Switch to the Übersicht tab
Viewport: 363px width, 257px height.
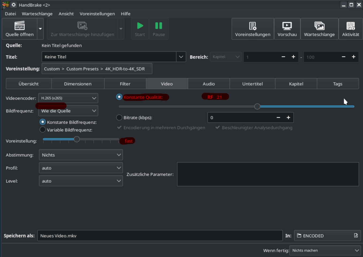pos(29,84)
